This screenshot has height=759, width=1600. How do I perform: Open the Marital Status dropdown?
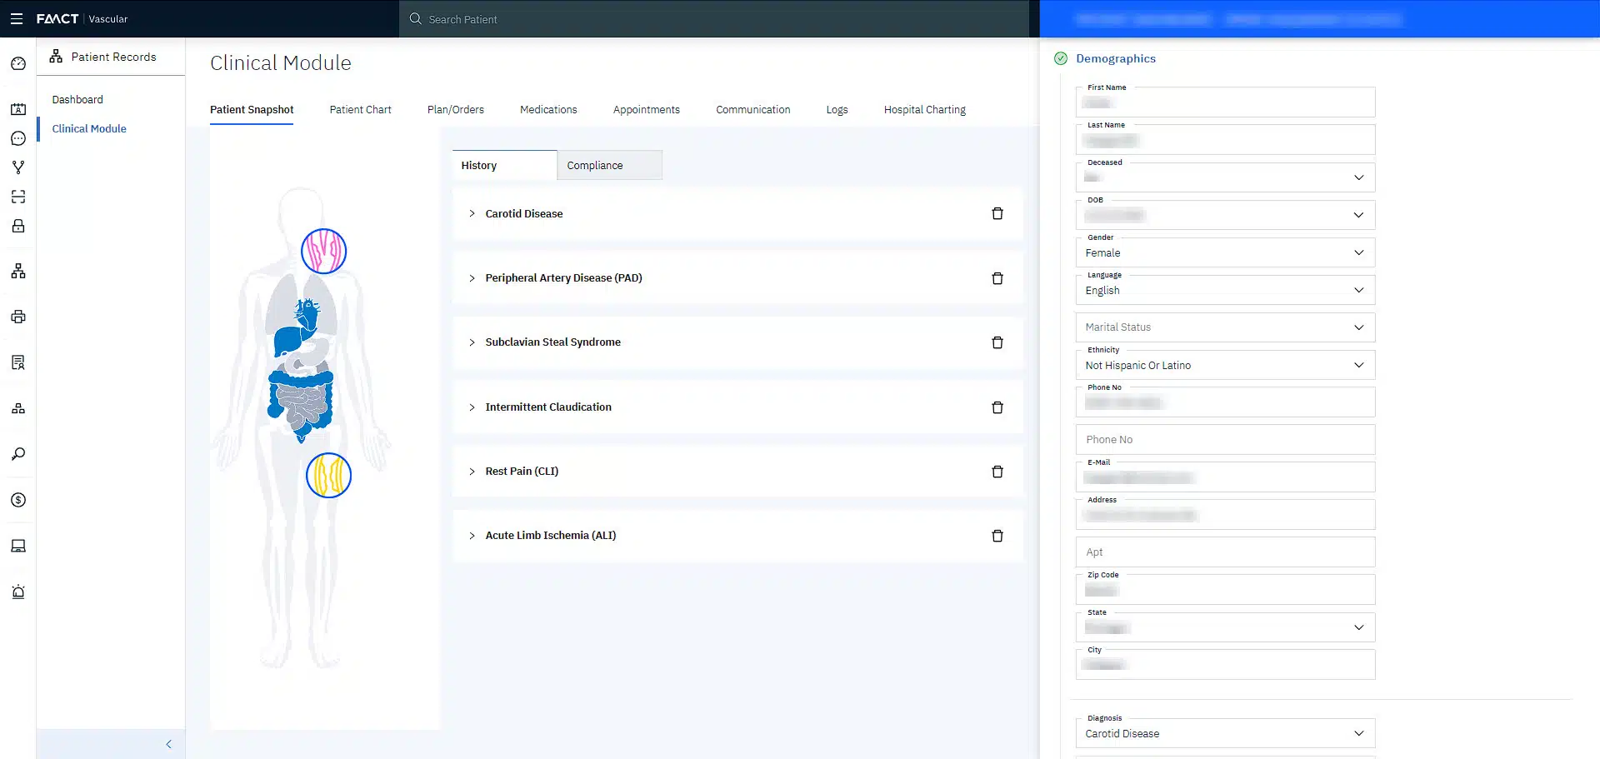tap(1225, 327)
